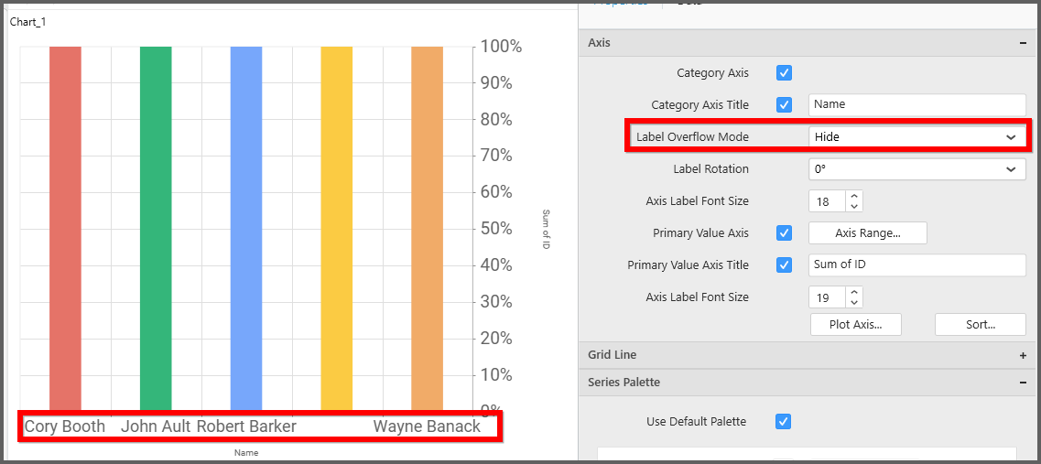Collapse the Series Palette section
This screenshot has height=464, width=1041.
click(x=1022, y=383)
